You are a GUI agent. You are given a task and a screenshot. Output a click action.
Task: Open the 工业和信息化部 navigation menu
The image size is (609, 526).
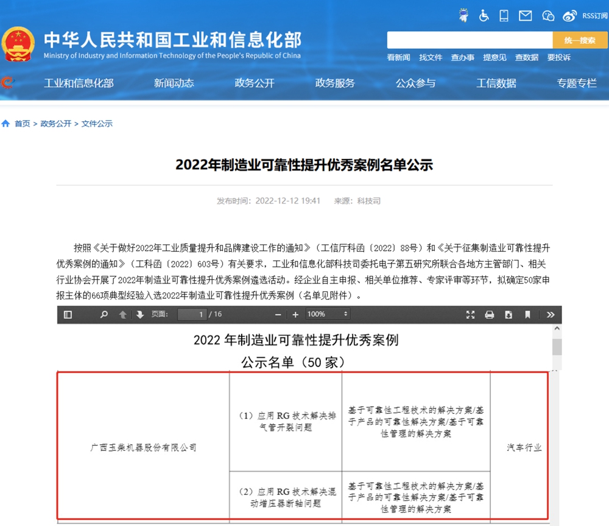[x=79, y=83]
